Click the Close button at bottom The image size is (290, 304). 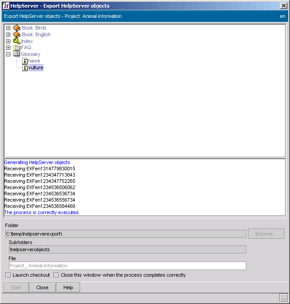(x=42, y=287)
